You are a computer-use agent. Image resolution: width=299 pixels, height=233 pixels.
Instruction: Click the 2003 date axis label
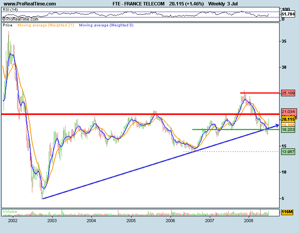(x=52, y=221)
